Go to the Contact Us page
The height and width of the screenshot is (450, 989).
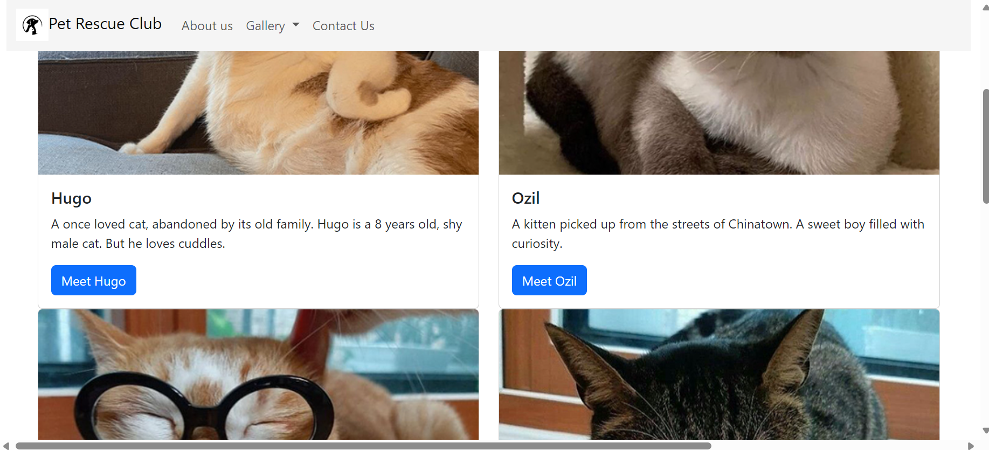343,26
